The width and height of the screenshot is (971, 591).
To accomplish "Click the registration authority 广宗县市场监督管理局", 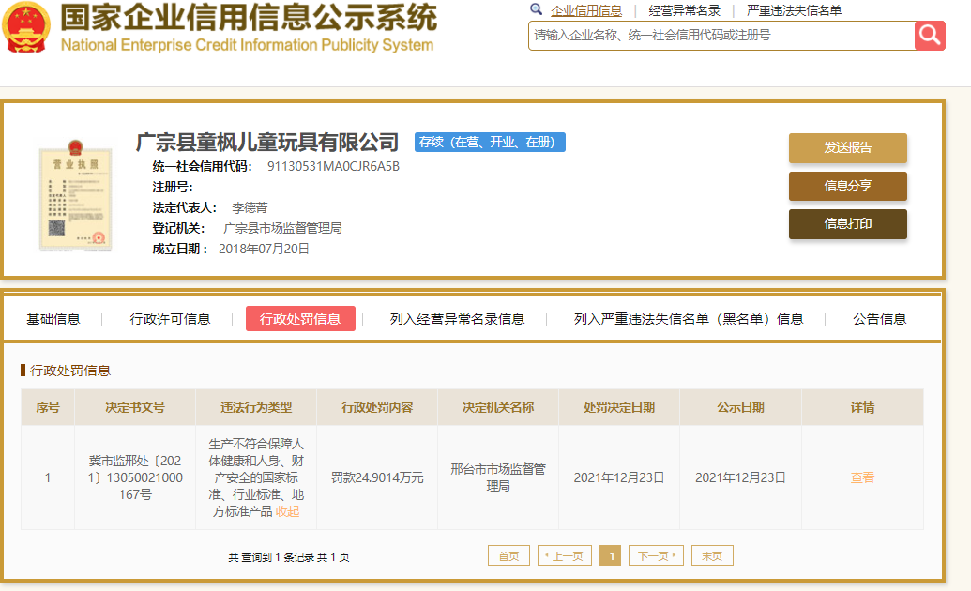I will pyautogui.click(x=282, y=228).
